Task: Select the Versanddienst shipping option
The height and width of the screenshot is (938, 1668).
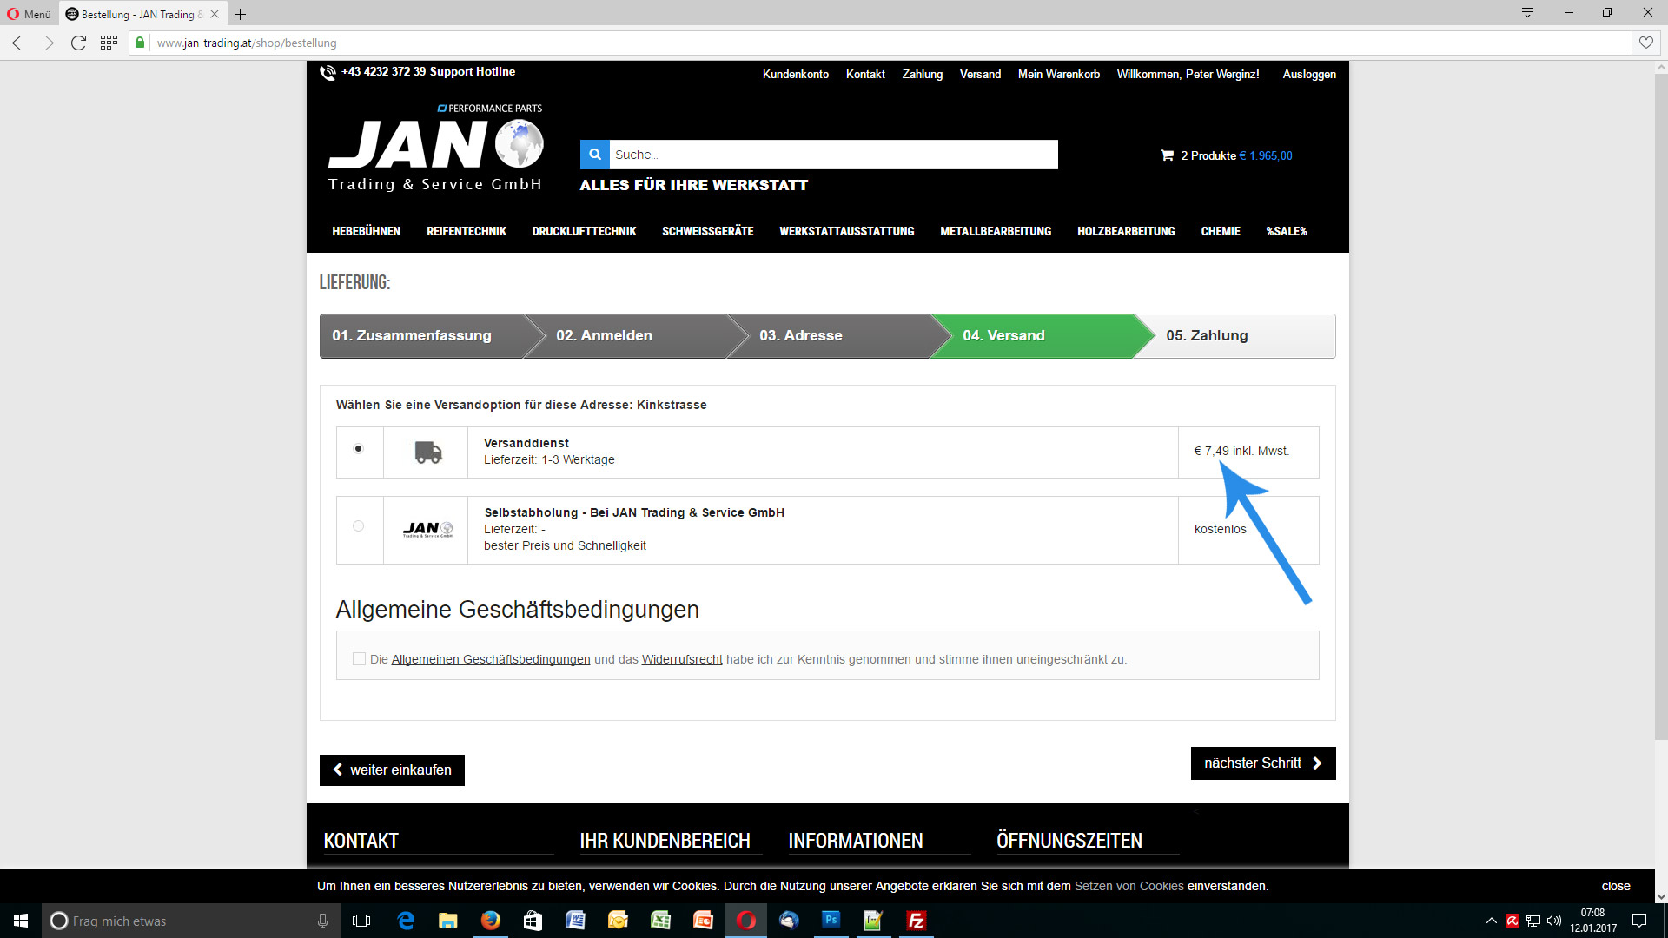Action: 358,449
